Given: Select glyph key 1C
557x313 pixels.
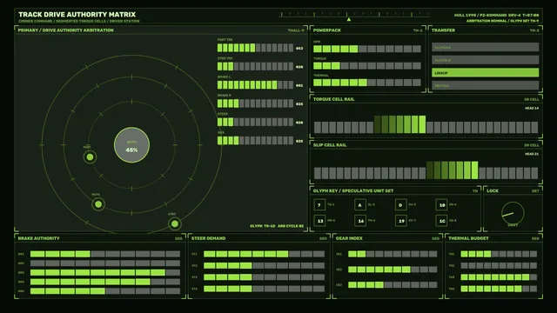Looking at the screenshot, I should tap(441, 221).
